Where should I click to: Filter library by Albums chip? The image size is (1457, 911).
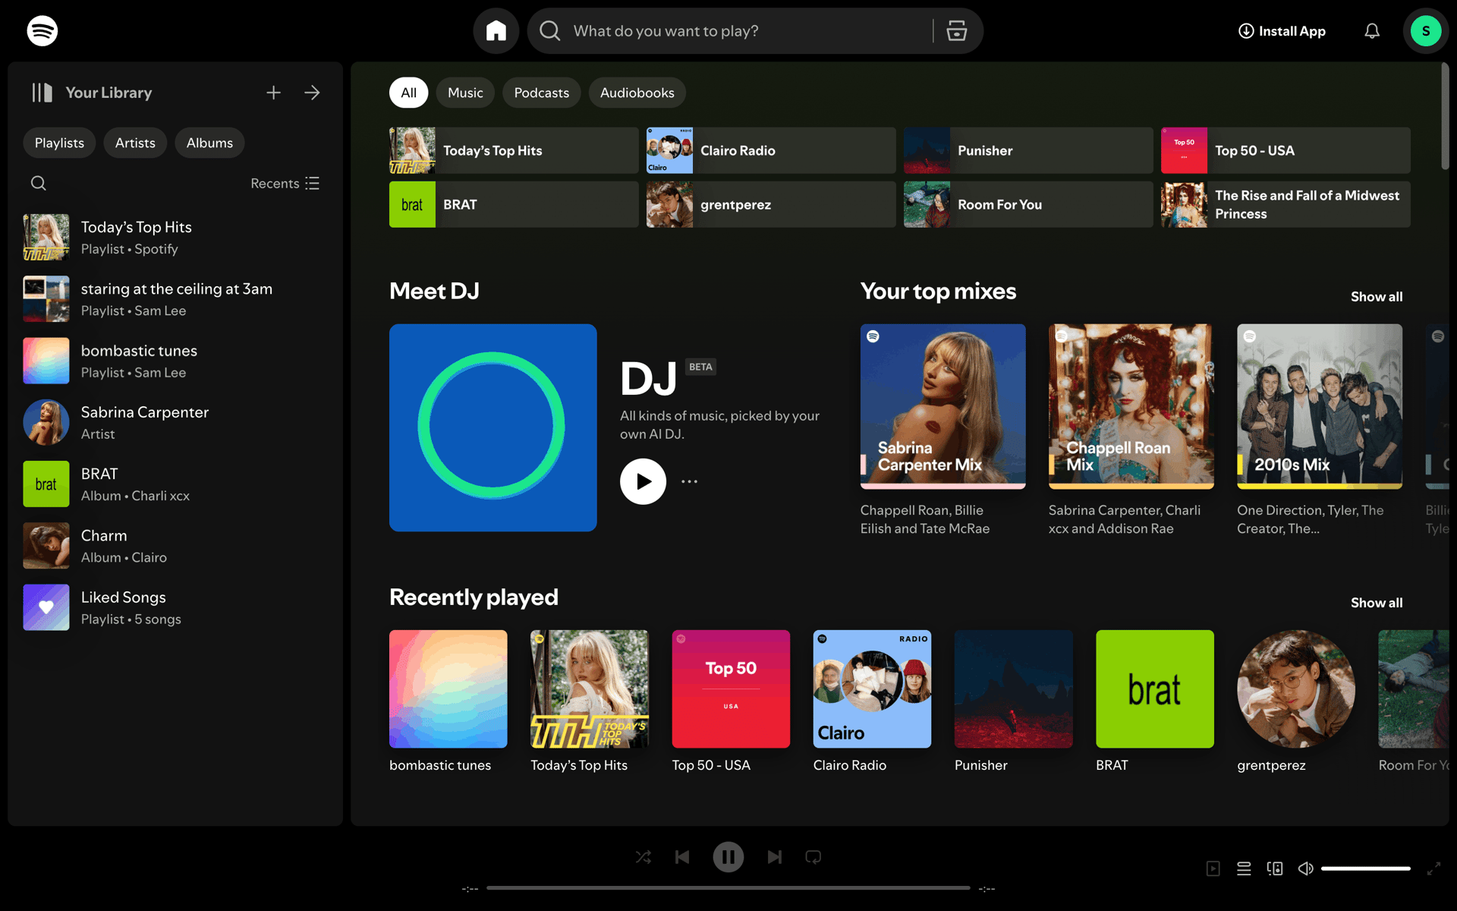pos(209,143)
